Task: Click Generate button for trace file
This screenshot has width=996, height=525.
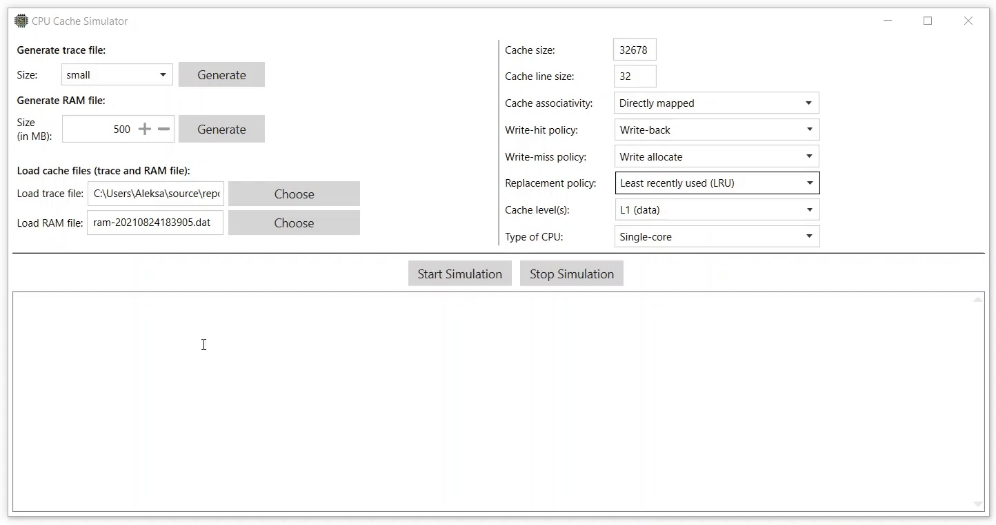Action: pos(221,74)
